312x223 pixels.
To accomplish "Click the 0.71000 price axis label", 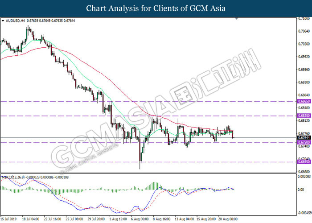I will (304, 18).
